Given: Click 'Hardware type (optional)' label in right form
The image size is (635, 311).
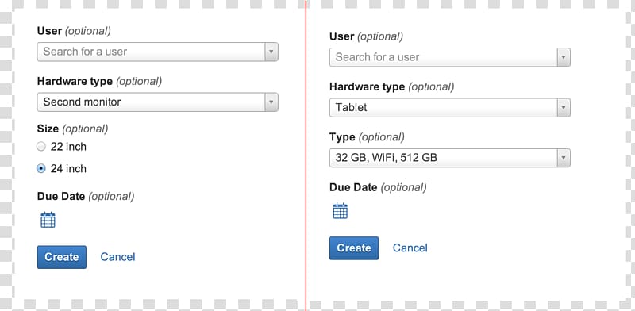Looking at the screenshot, I should tap(391, 87).
